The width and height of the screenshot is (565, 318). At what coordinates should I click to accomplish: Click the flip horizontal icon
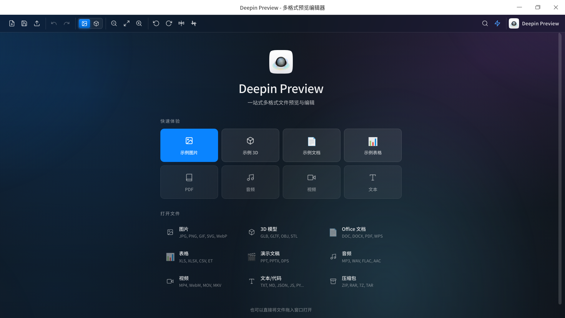click(x=181, y=24)
